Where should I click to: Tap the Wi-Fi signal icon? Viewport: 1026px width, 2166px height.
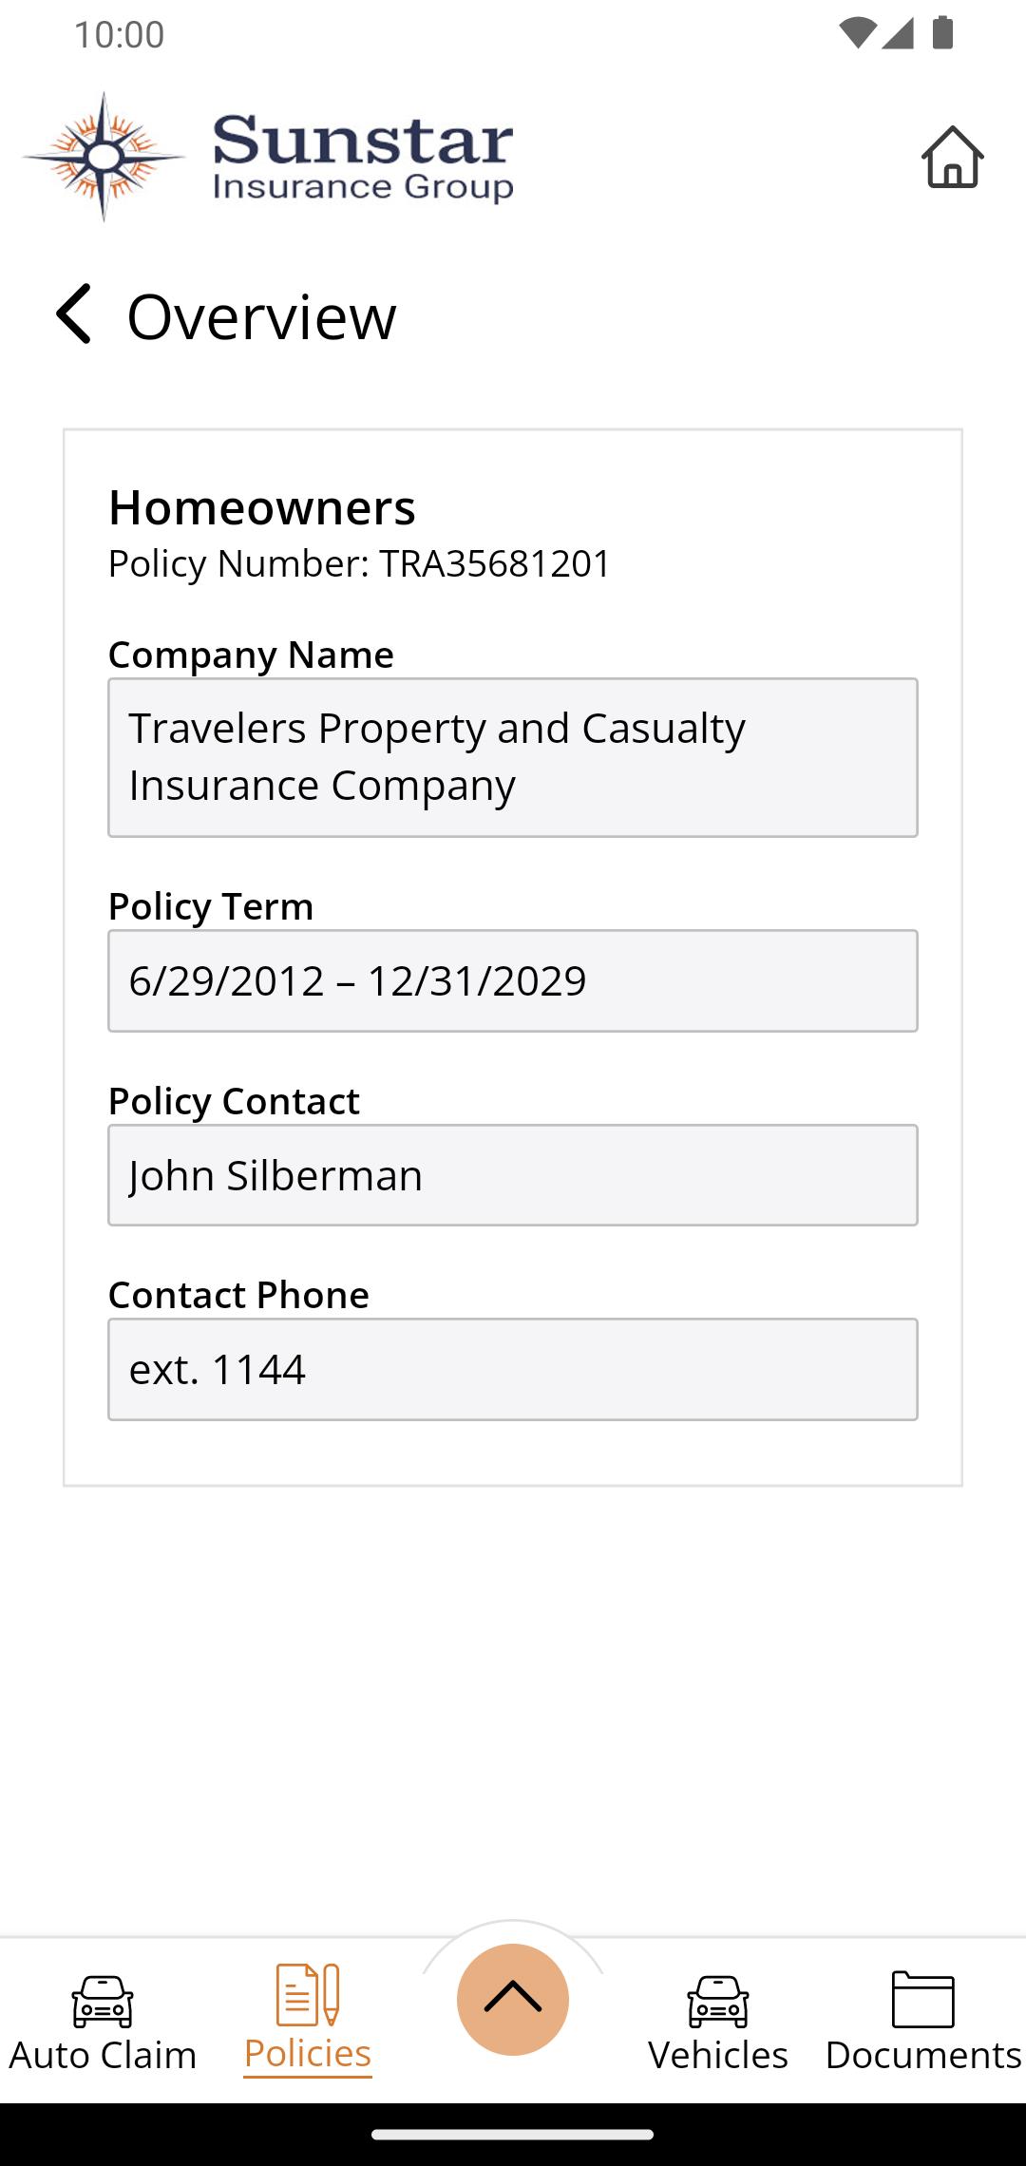tap(857, 33)
